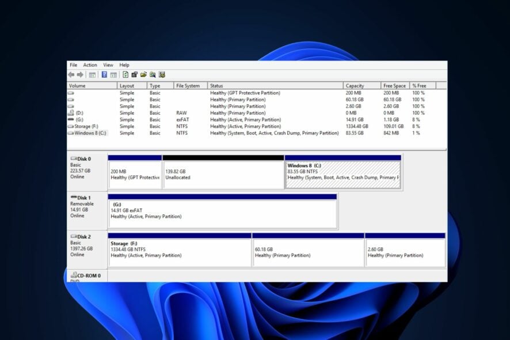Select the 139.82 GB Unallocated partition block

click(x=223, y=175)
